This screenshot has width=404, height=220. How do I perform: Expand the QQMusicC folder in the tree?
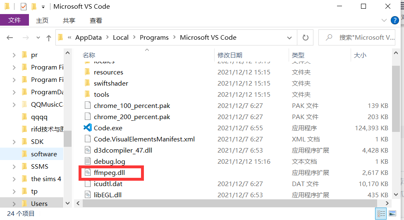pos(14,105)
